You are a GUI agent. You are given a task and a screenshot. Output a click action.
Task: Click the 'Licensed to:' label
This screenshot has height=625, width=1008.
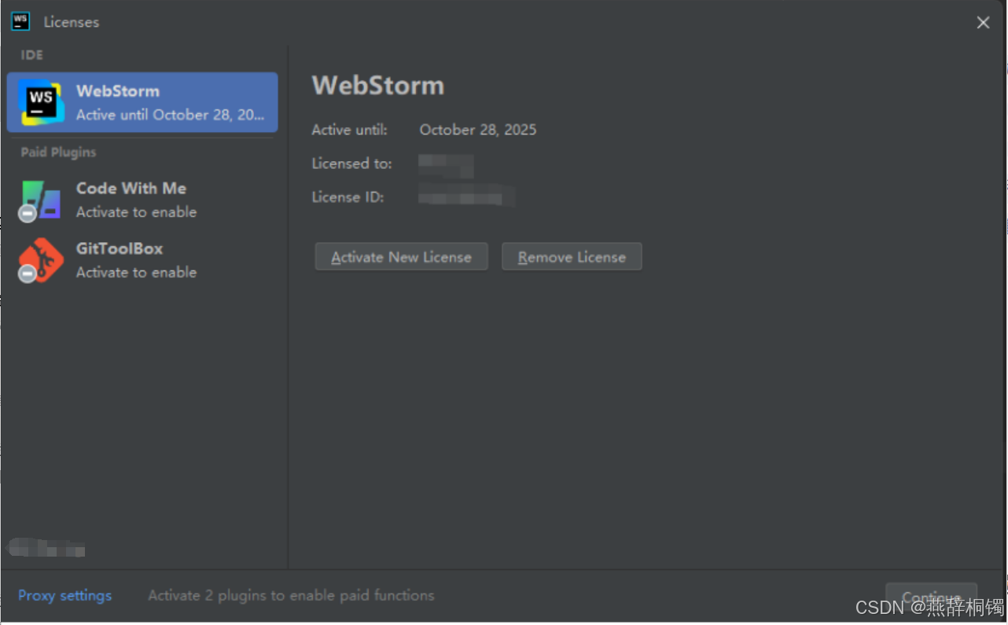click(x=351, y=164)
